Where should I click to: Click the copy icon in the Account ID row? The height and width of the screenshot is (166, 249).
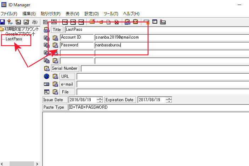46,38
